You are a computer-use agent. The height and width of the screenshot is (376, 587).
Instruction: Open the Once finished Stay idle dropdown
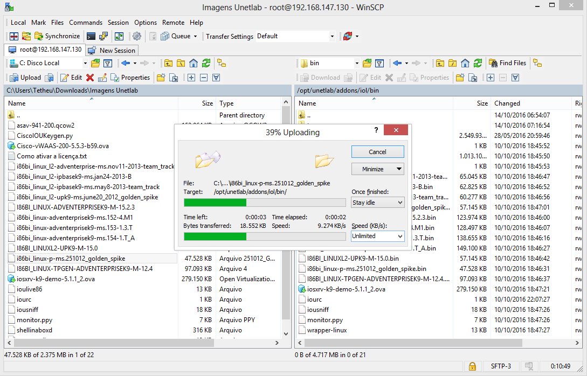(377, 203)
